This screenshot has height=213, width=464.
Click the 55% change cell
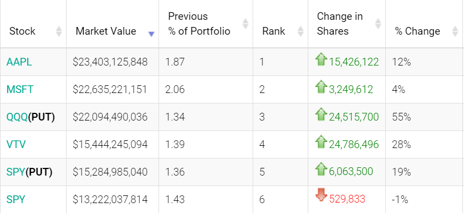(401, 117)
